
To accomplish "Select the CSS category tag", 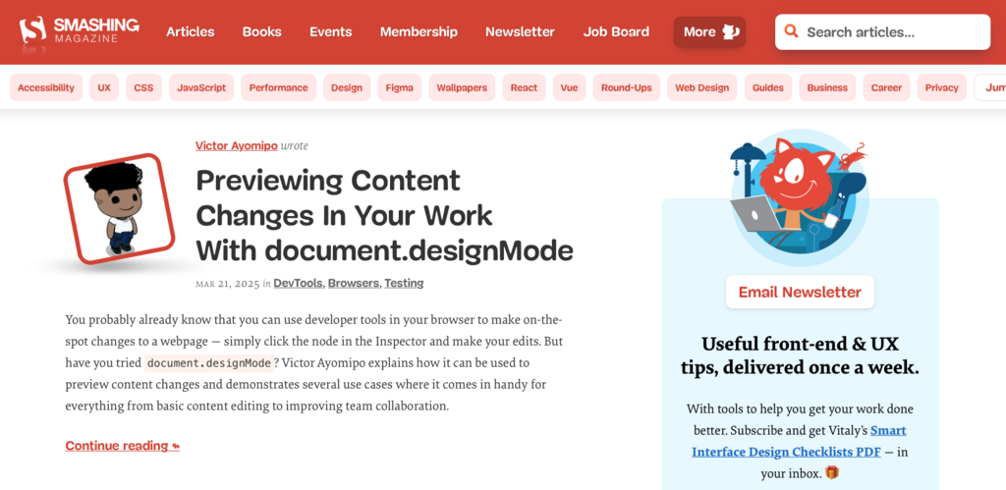I will click(143, 87).
